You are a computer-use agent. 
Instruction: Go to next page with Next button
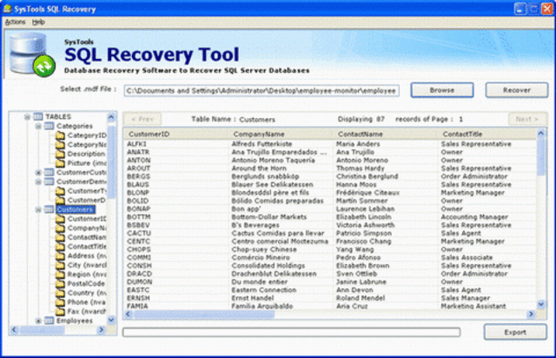(x=527, y=119)
